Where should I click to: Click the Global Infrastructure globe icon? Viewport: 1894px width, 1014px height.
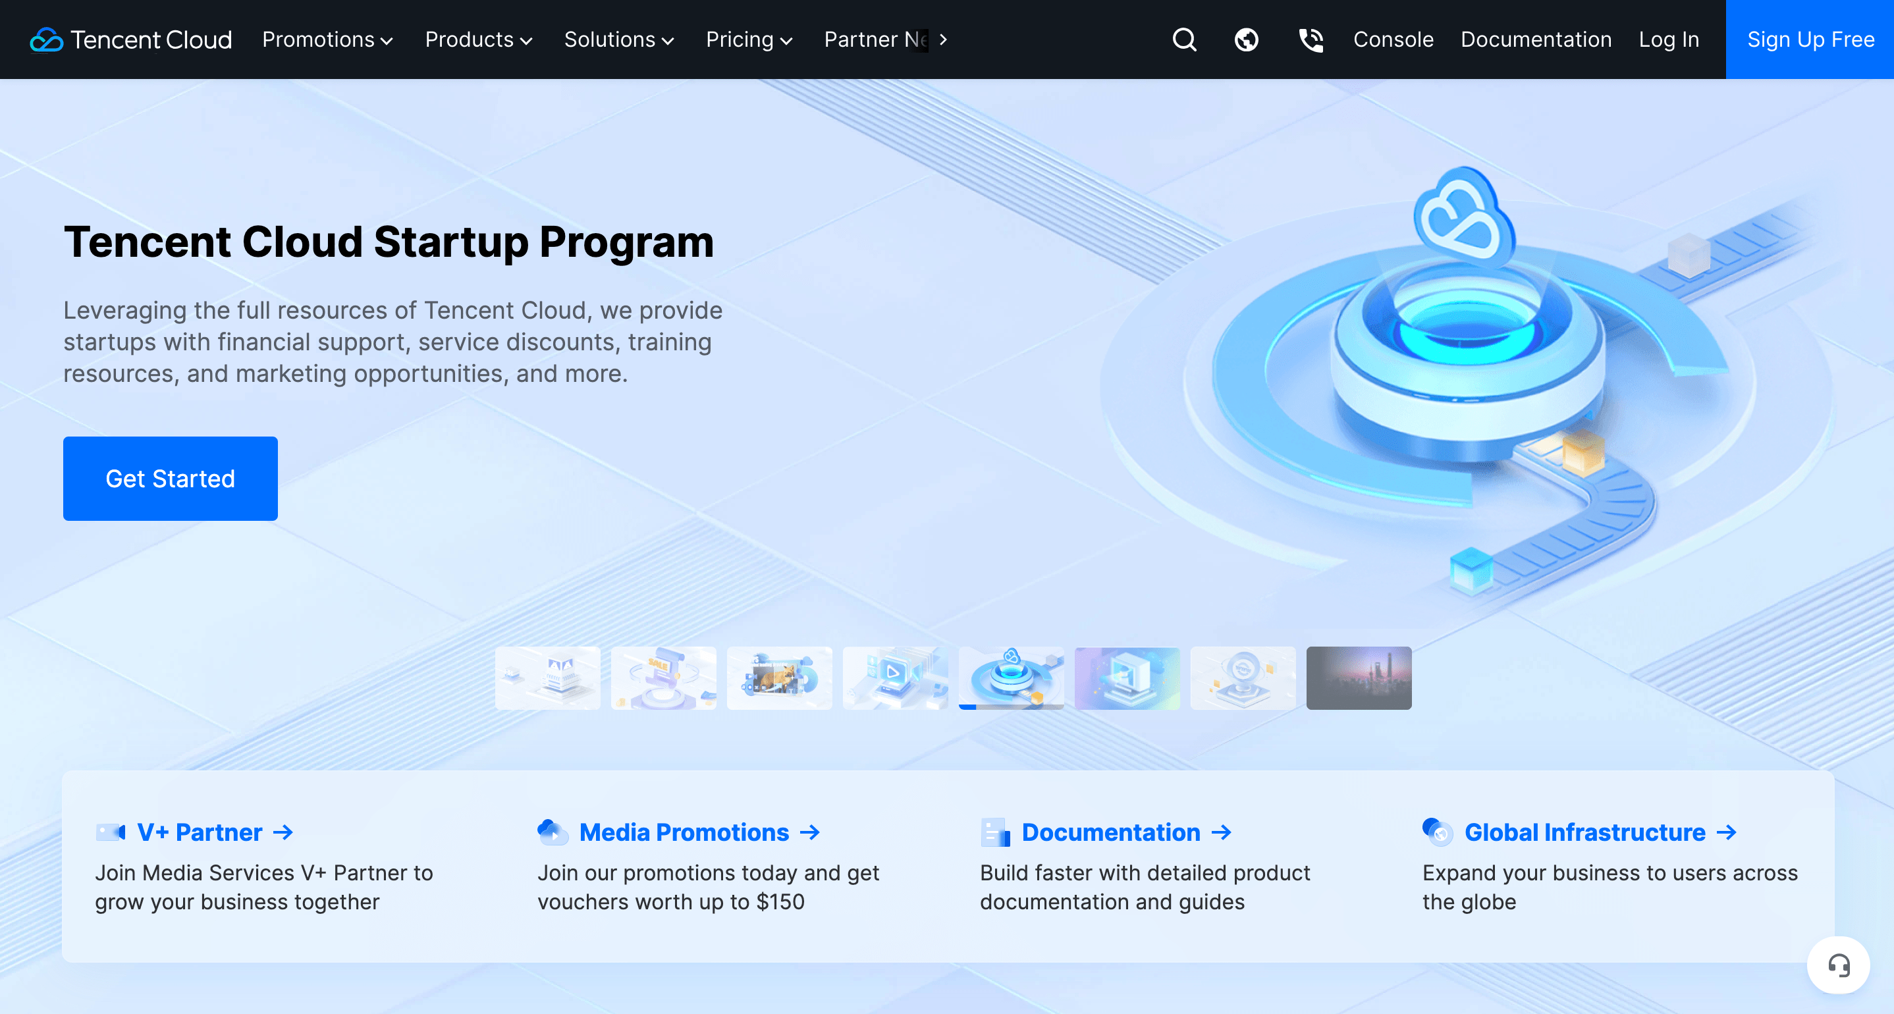1438,832
